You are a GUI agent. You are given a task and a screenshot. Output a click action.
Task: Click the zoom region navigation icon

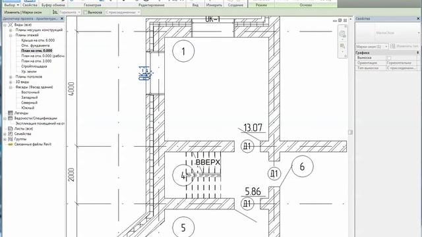(x=342, y=46)
